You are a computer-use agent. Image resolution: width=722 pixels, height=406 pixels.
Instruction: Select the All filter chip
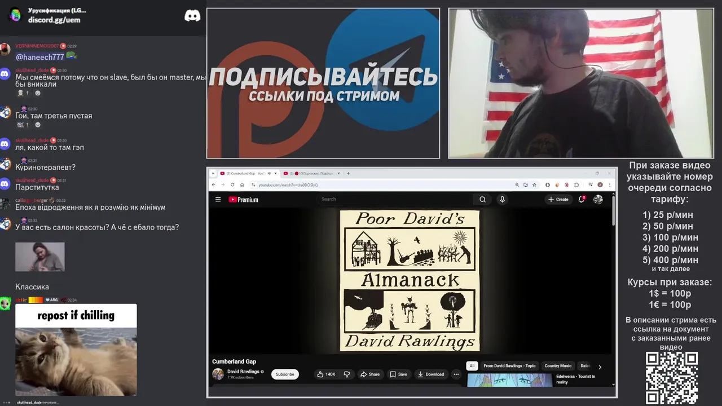tap(472, 366)
